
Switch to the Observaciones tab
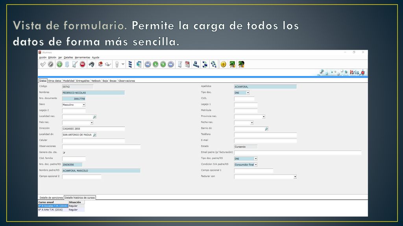127,81
